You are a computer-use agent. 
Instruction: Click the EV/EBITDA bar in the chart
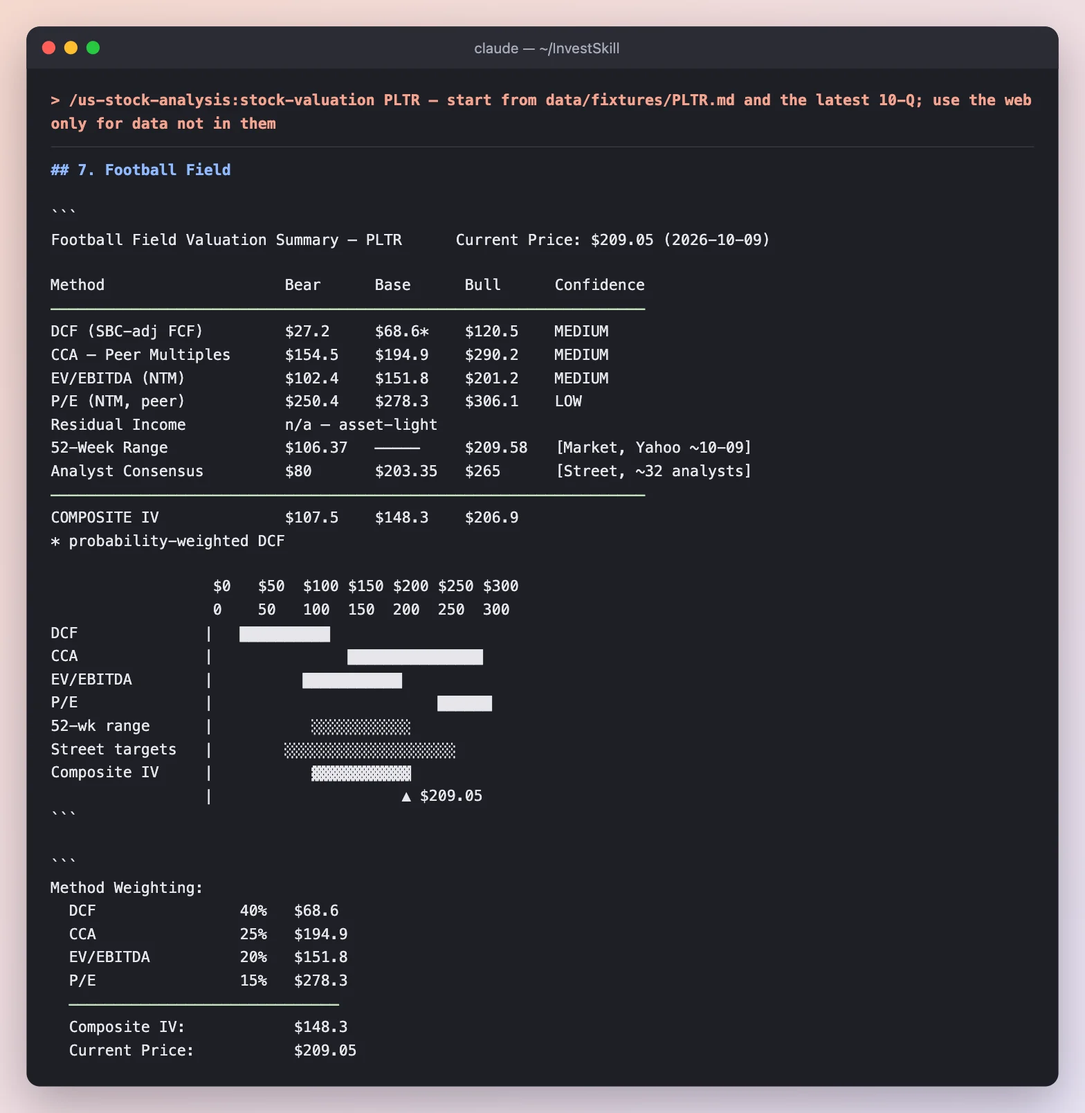coord(352,680)
